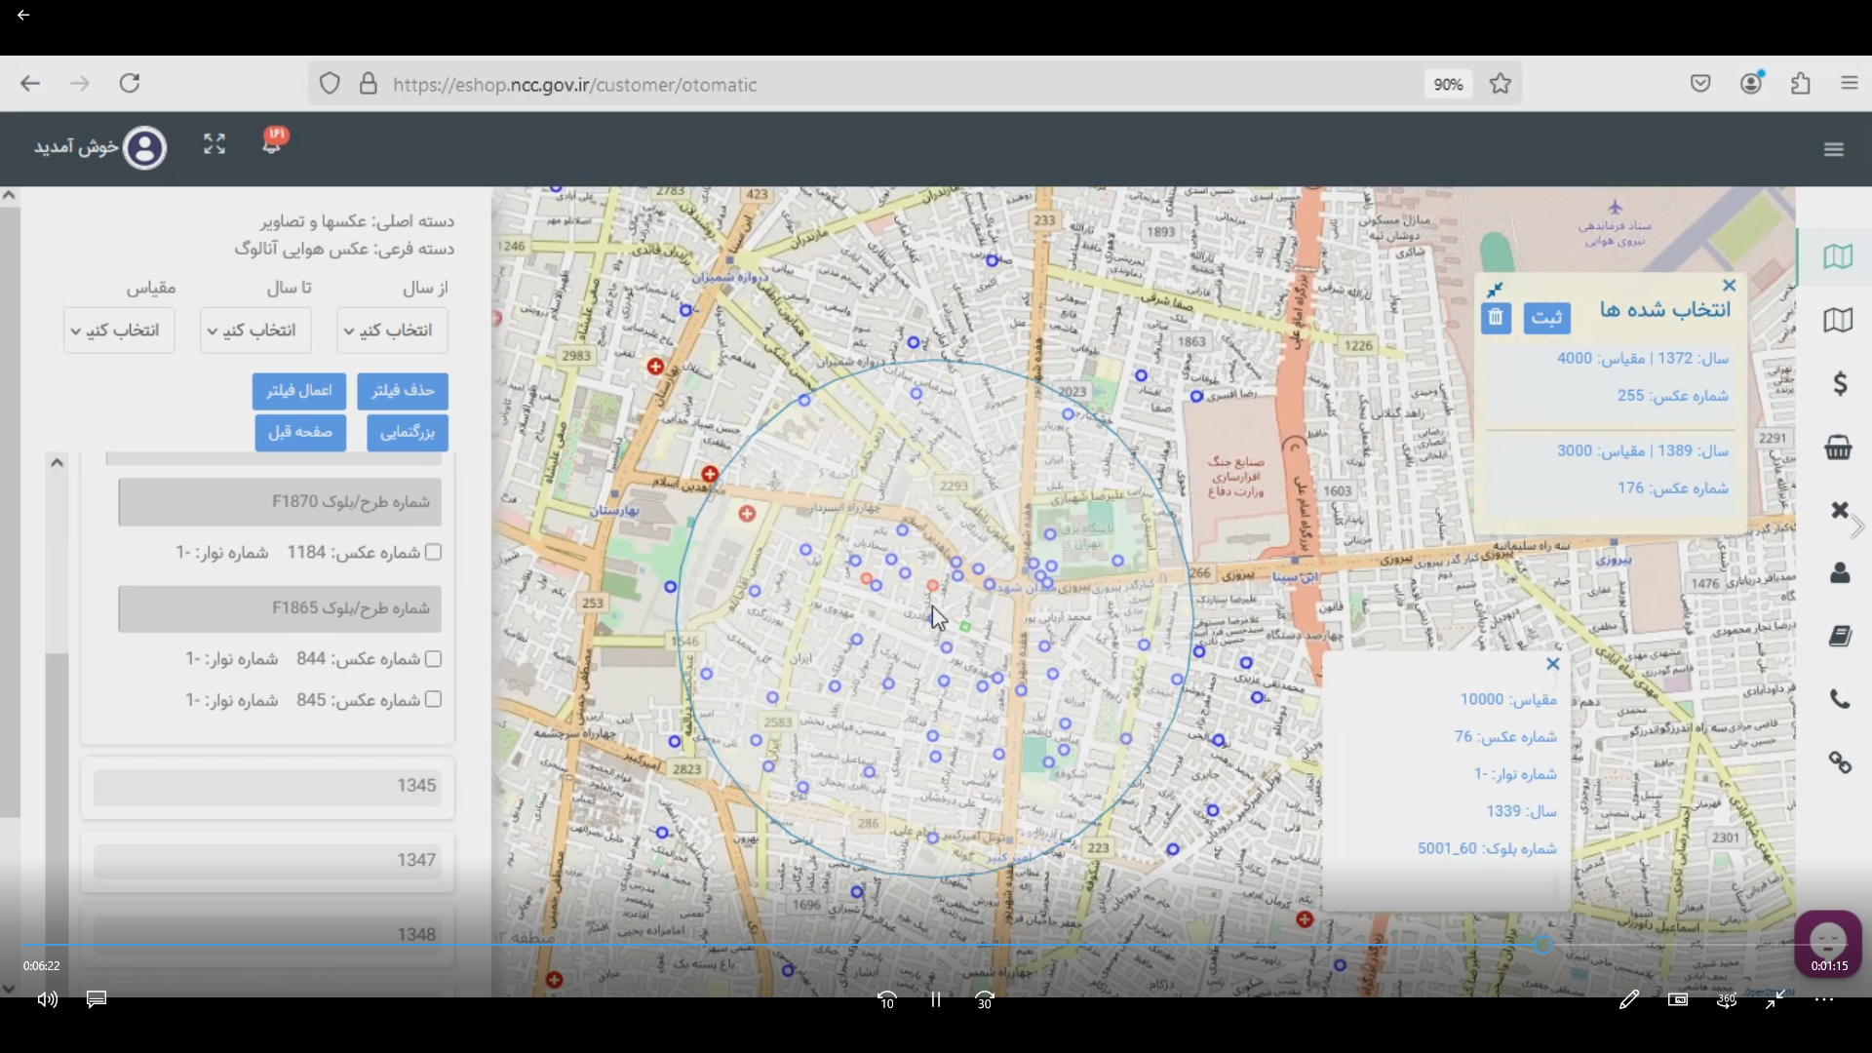Click 'حذف فیلتر' remove filter button
The width and height of the screenshot is (1872, 1053).
(x=403, y=391)
